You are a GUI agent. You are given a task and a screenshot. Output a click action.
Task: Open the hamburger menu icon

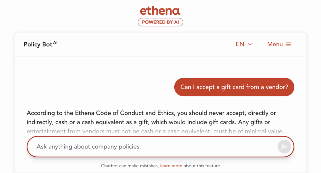click(288, 44)
